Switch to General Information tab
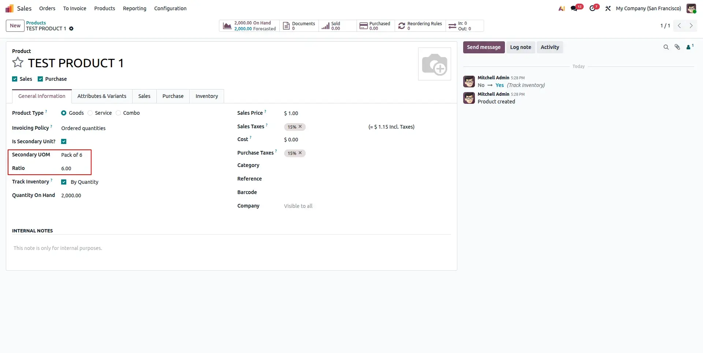703x353 pixels. tap(42, 96)
